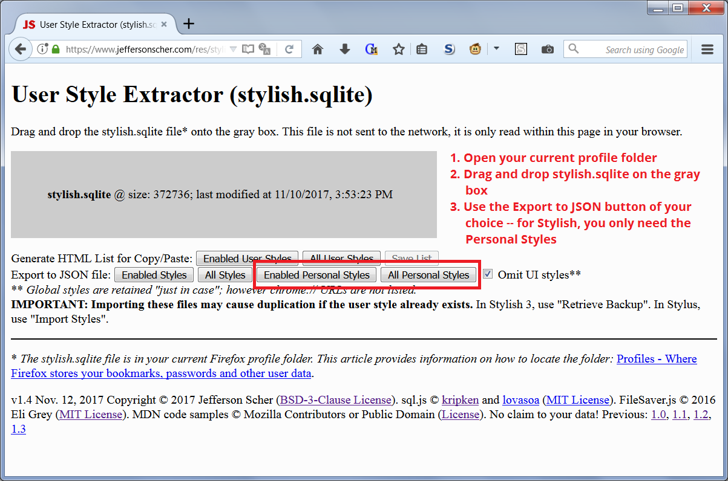728x481 pixels.
Task: Bookmark this page with the star
Action: click(398, 50)
